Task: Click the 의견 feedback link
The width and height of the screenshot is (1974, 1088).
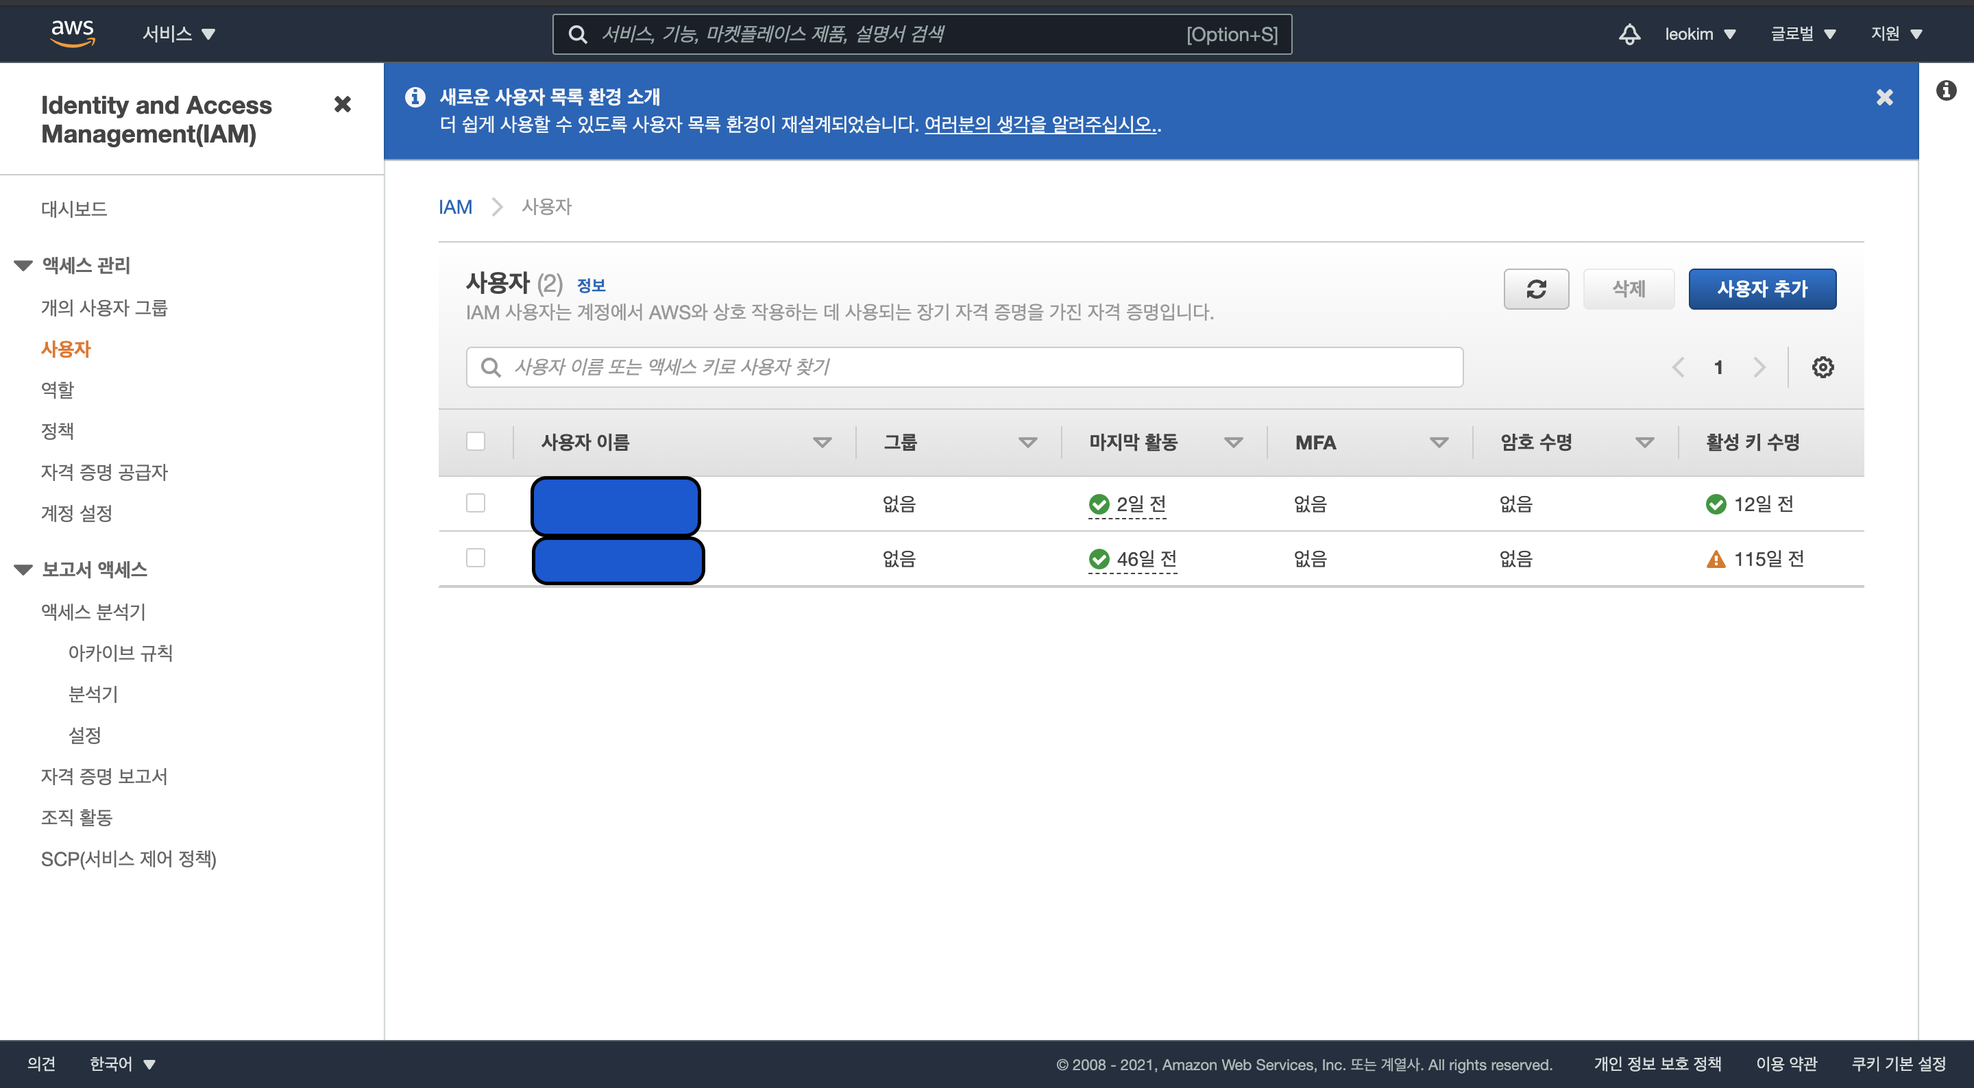Action: pyautogui.click(x=41, y=1063)
